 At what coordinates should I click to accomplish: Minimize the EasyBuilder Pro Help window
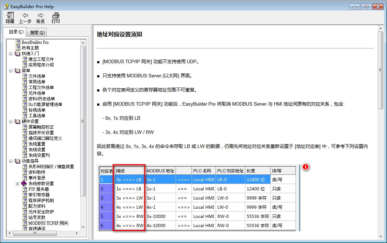click(x=354, y=7)
